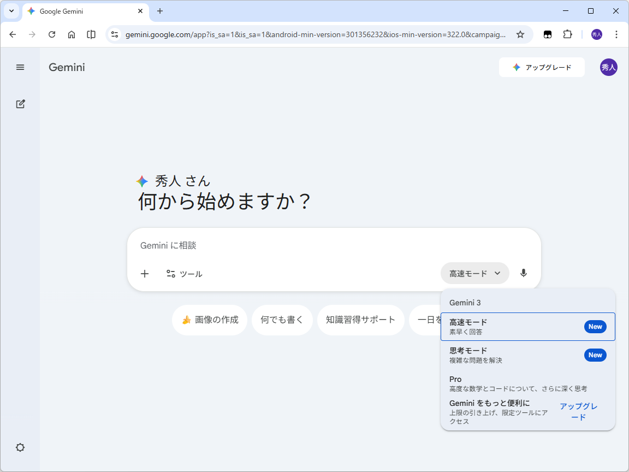Click the 何から始めますか? heading text
This screenshot has height=472, width=629.
(224, 202)
